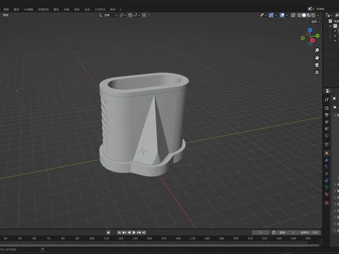Open the shading options dropdown arrow
The height and width of the screenshot is (254, 339).
click(318, 15)
